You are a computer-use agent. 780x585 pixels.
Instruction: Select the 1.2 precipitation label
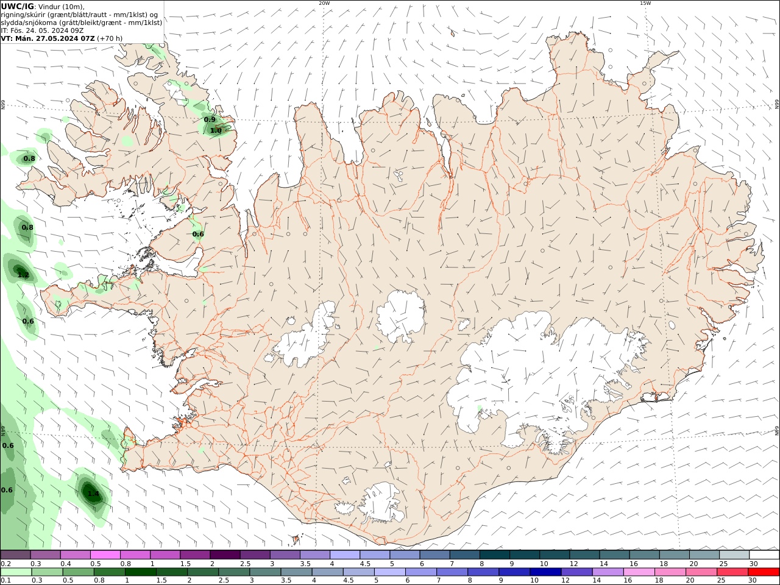pos(23,275)
